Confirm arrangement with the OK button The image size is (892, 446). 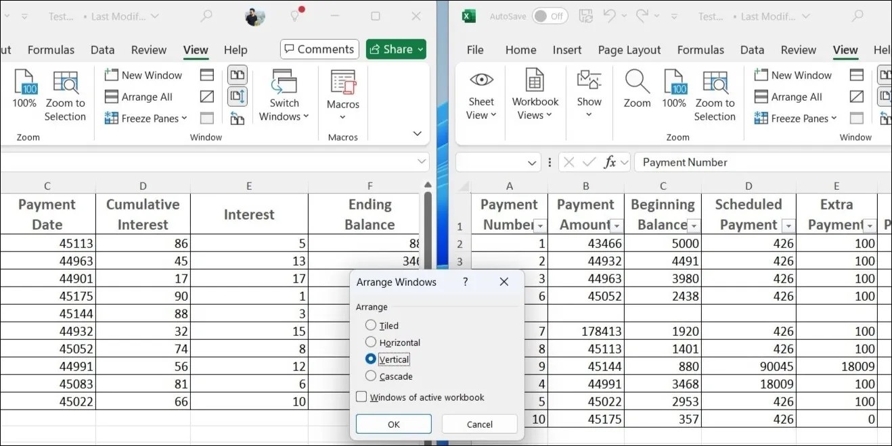coord(393,424)
